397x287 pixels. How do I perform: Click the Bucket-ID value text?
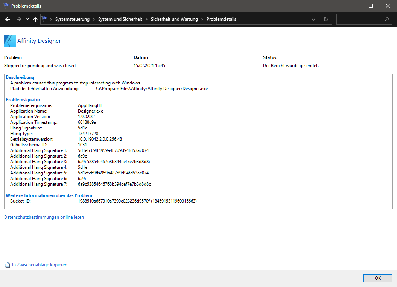137,201
